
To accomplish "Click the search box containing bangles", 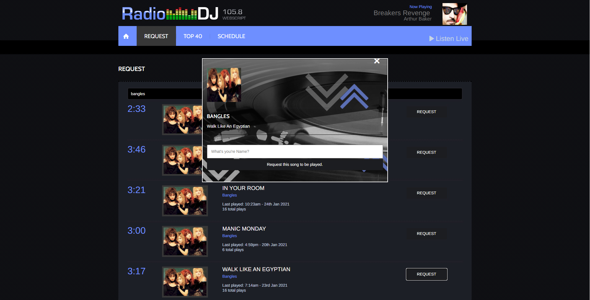I will point(164,94).
